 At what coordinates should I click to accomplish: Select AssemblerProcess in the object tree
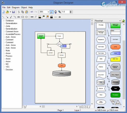click(x=13, y=34)
